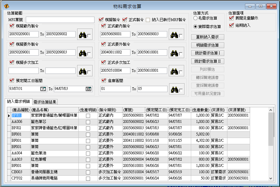Enable the 納入已執行MRP製令 checkbox
This screenshot has width=280, height=187.
coord(148,20)
